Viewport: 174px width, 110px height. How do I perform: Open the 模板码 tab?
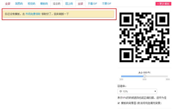coord(44,4)
